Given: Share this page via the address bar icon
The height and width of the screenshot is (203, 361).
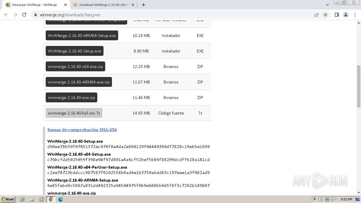Looking at the screenshot, I should (316, 15).
